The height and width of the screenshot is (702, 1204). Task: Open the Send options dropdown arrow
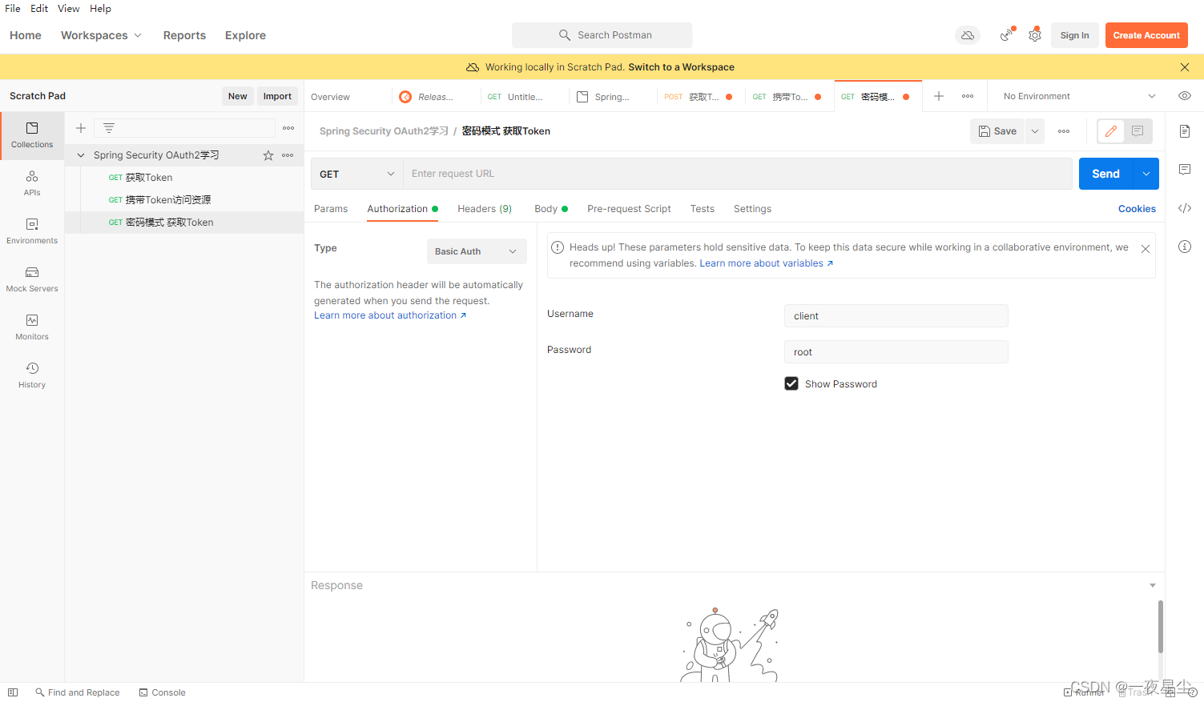[x=1146, y=174]
